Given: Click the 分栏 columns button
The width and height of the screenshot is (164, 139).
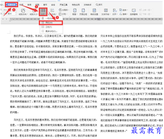Looking at the screenshot, I should click(43, 12).
